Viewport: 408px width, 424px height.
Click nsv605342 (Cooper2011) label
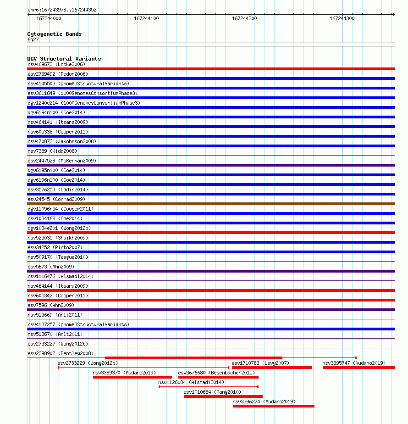[58, 296]
